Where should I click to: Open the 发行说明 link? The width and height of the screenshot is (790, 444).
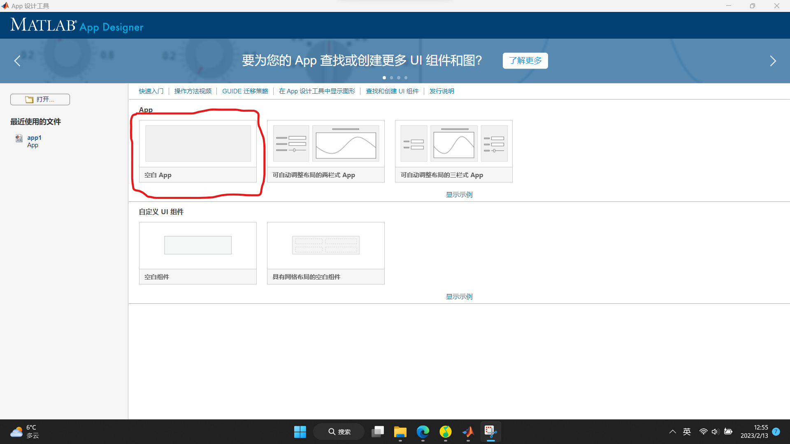[441, 91]
